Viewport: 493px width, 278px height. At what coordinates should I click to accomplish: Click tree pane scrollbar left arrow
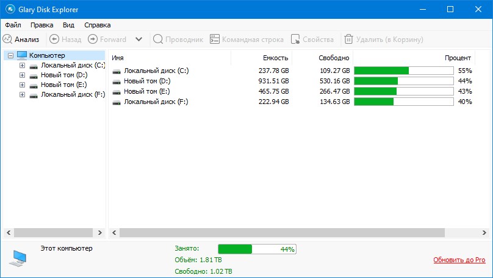click(9, 232)
